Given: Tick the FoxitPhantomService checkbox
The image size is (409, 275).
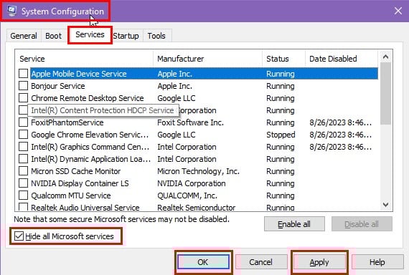Looking at the screenshot, I should 23,122.
